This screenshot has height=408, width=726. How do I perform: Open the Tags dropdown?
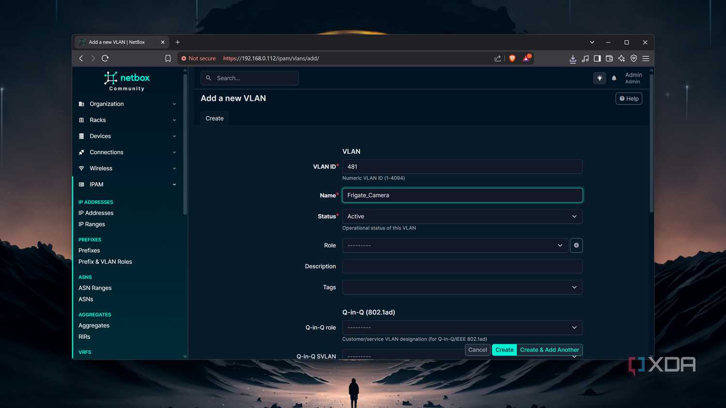[462, 287]
